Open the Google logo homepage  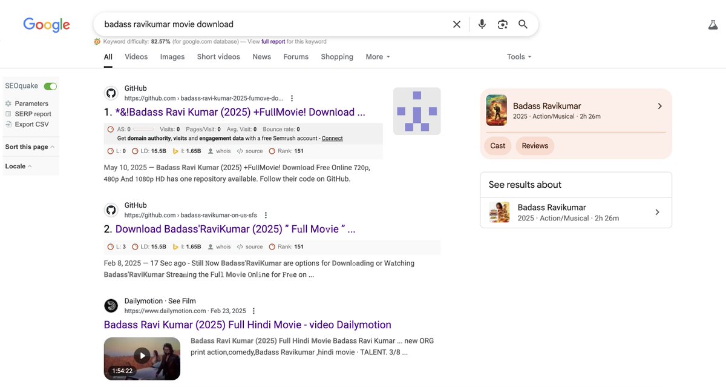click(47, 25)
